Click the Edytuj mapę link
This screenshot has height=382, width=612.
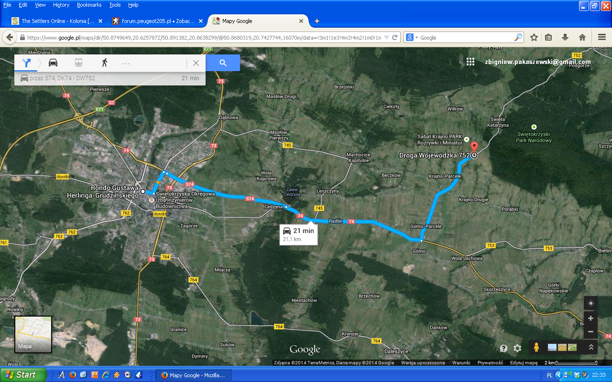point(524,363)
